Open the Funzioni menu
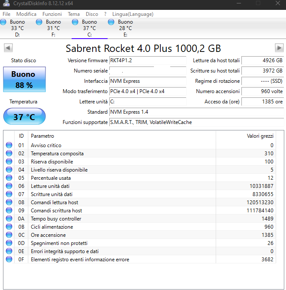286x290 pixels. point(52,14)
